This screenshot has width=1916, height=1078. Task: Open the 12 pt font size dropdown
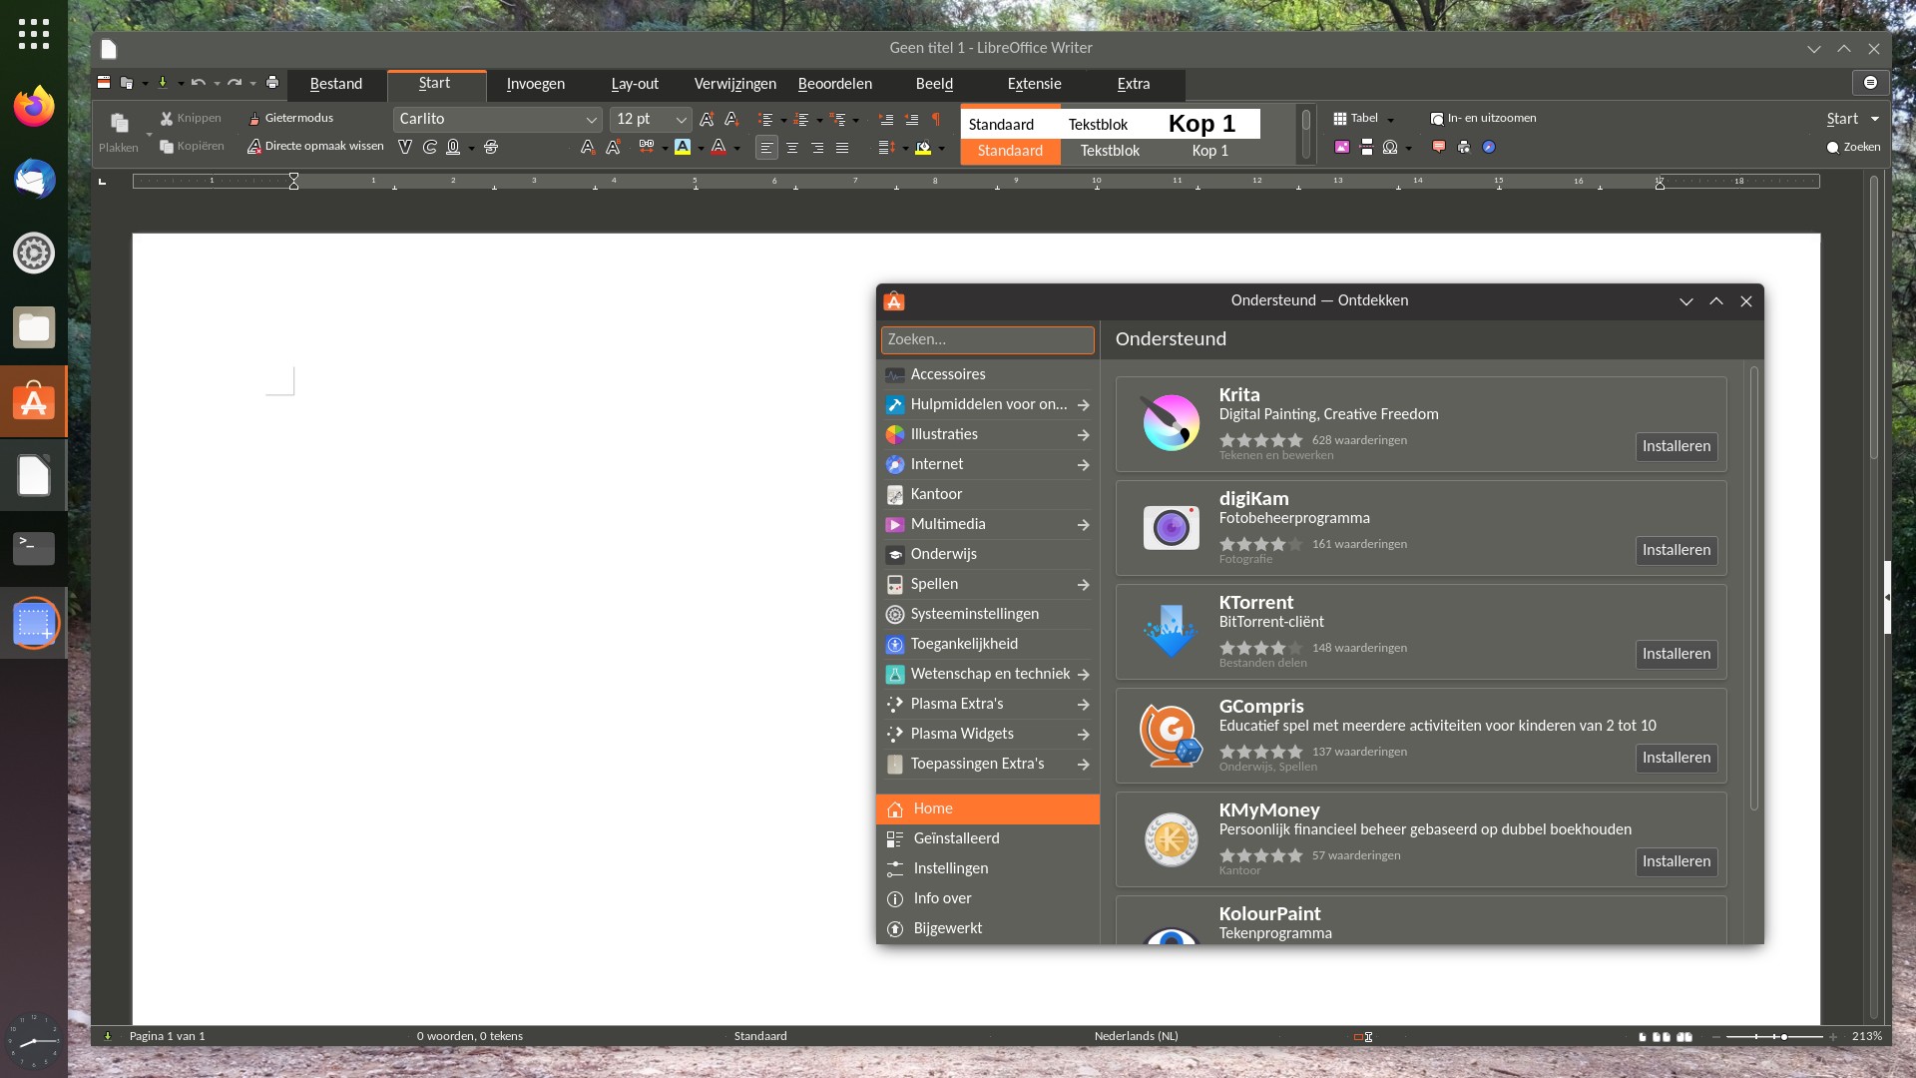pyautogui.click(x=682, y=120)
